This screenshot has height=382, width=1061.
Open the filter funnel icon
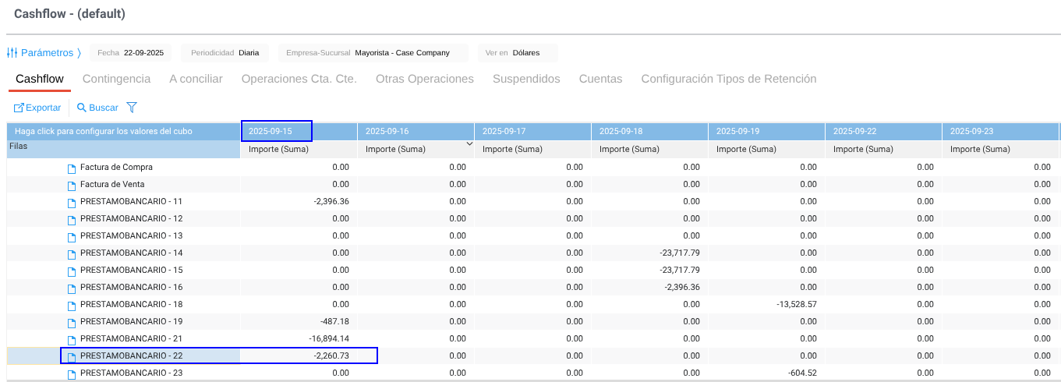tap(132, 108)
